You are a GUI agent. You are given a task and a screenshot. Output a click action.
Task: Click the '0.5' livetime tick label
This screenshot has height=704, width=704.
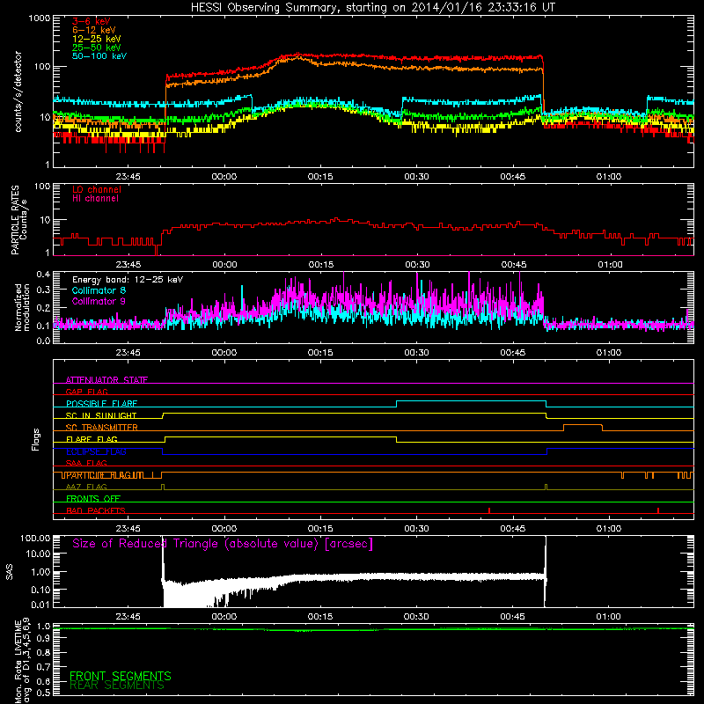43,693
